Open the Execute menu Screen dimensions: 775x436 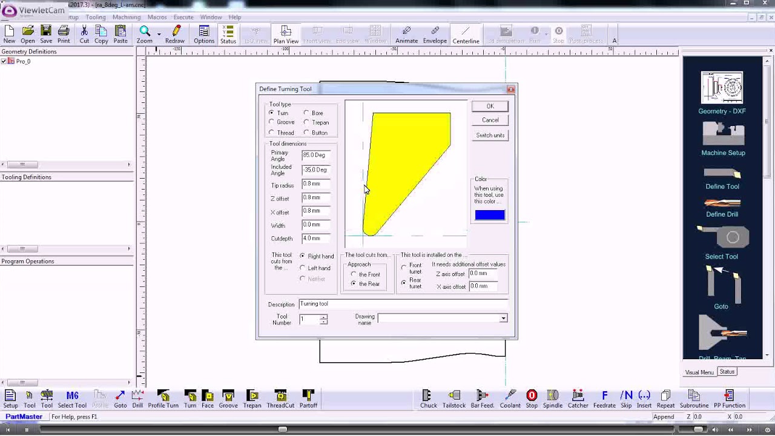pyautogui.click(x=183, y=17)
